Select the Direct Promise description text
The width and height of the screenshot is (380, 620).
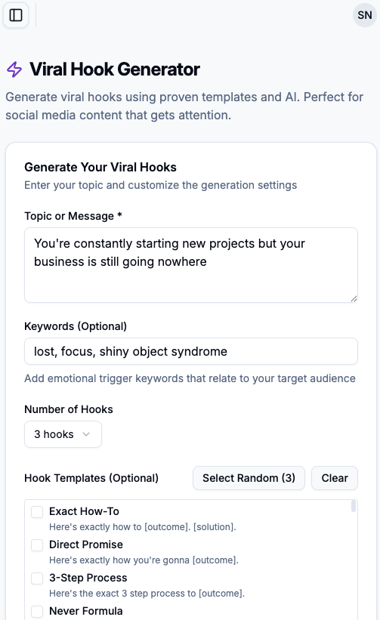coord(144,560)
